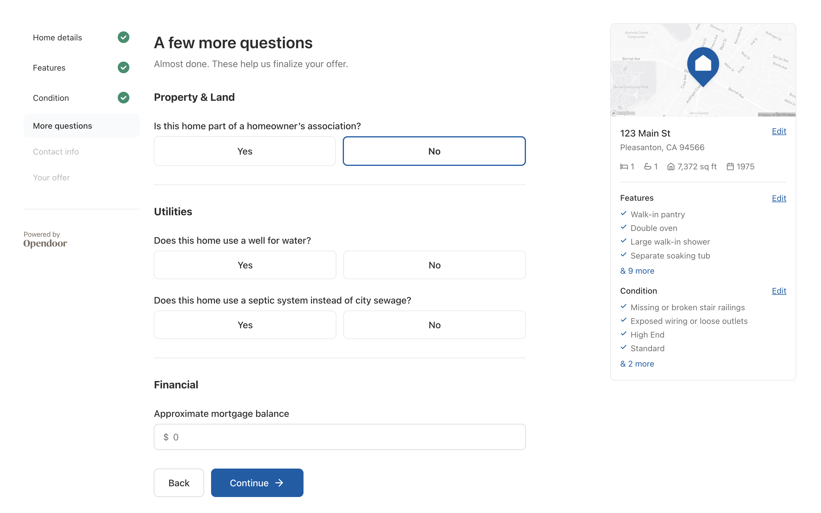
Task: Click the bathtub icon in the property summary
Action: point(648,166)
